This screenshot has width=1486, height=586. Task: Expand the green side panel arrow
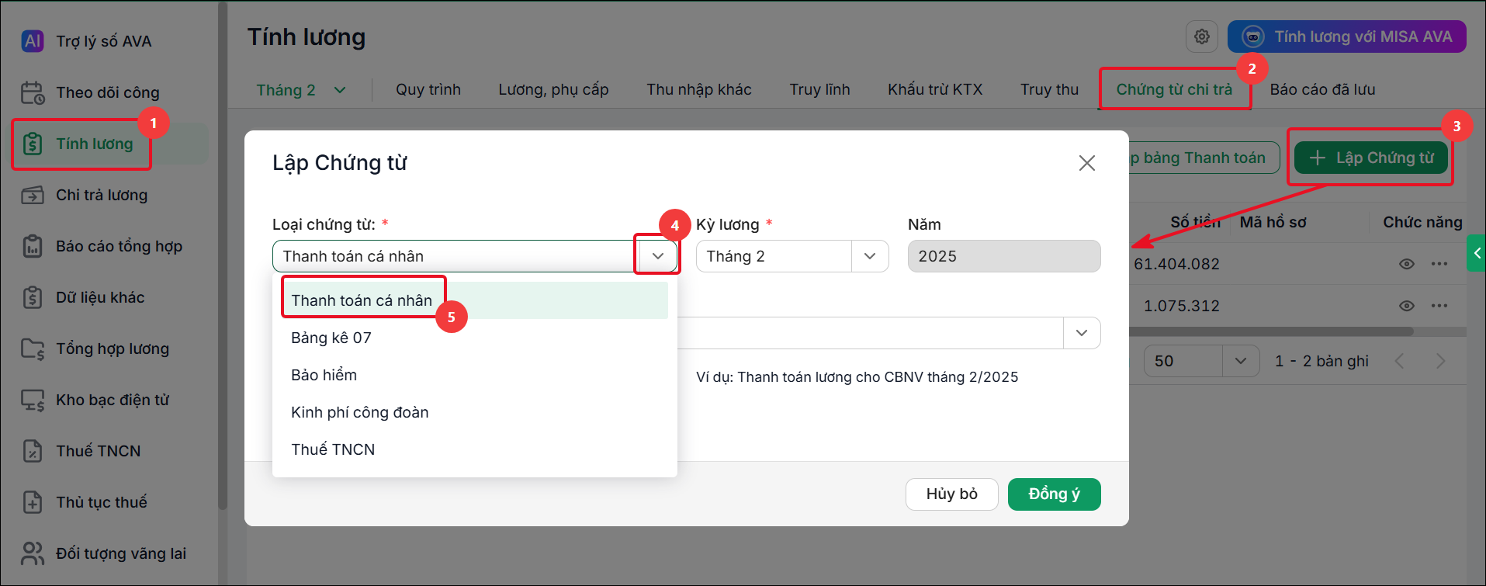[1476, 253]
